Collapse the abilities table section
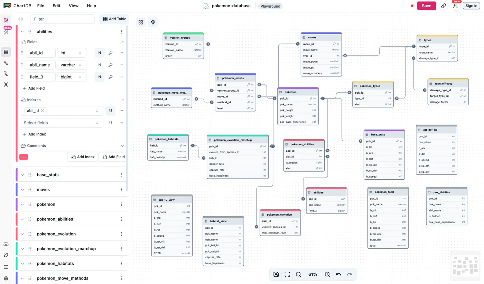484x284 pixels. (22, 32)
